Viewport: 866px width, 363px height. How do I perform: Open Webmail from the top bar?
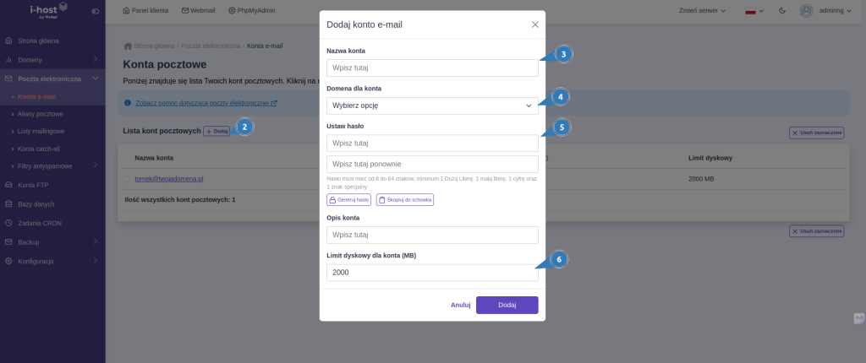(198, 10)
